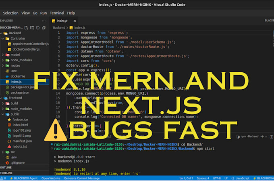This screenshot has width=274, height=183.
Task: Select the index.js editor tab
Action: point(64,21)
